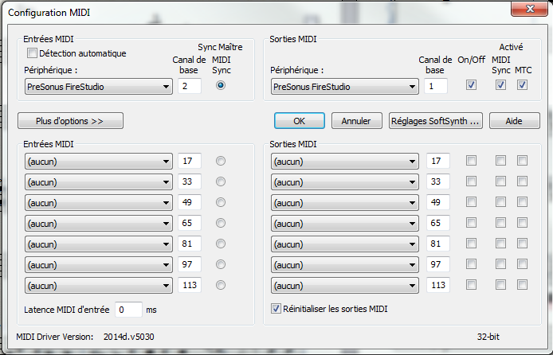The width and height of the screenshot is (553, 355).
Task: Enable On/Off checkbox for output channel 33
Action: 471,181
